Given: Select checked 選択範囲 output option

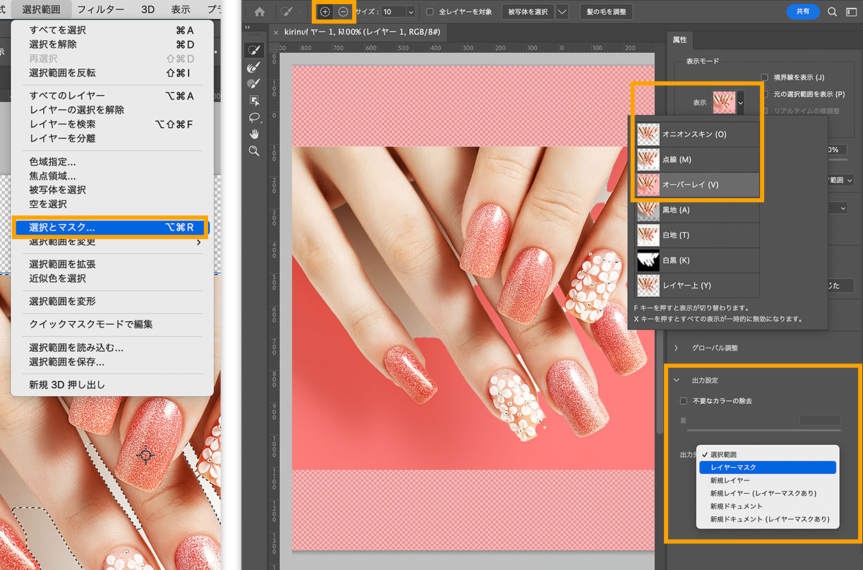Looking at the screenshot, I should 768,455.
